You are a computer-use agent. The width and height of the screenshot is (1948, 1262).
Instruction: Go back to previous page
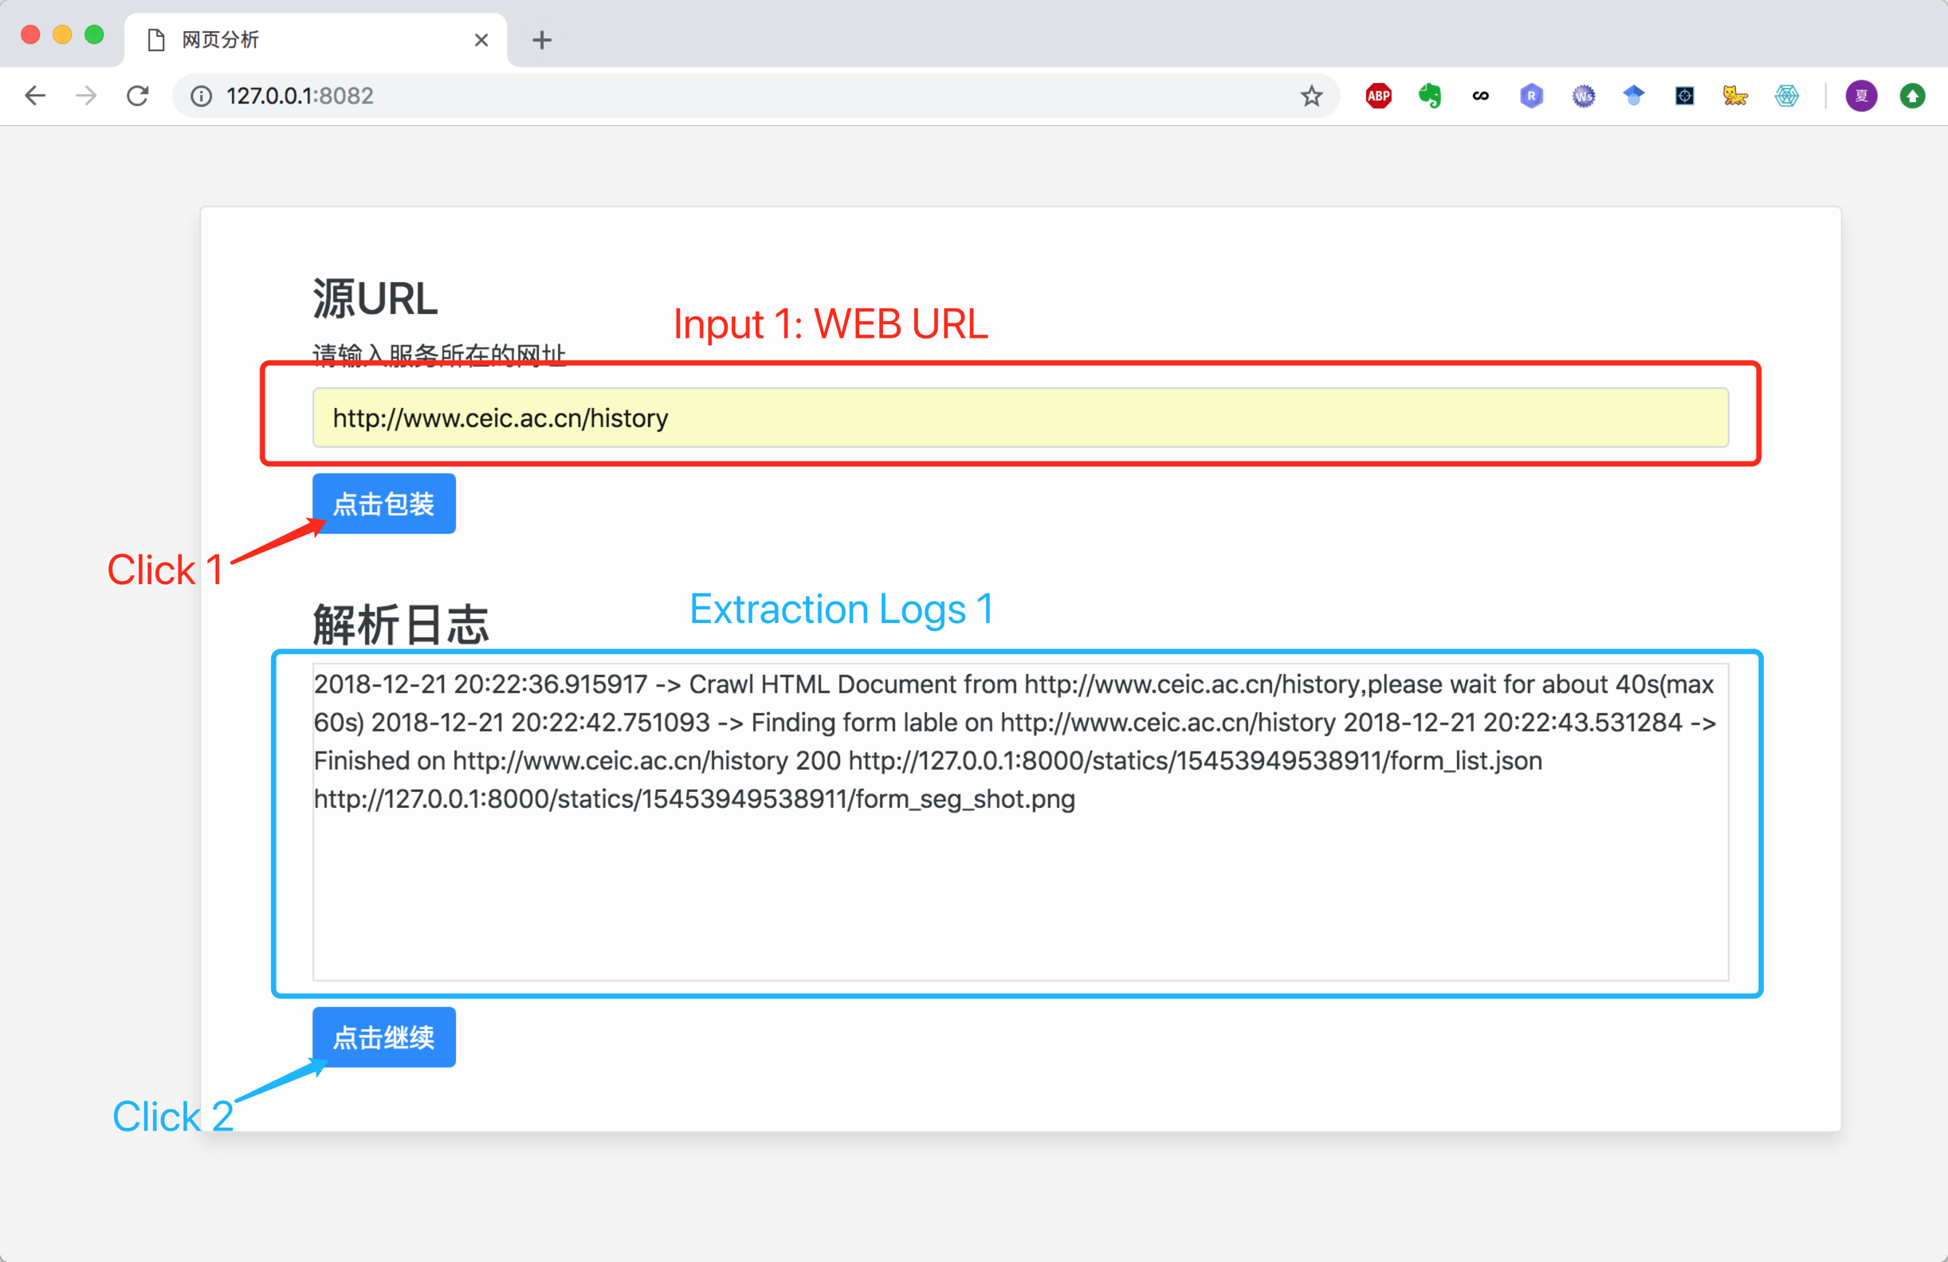coord(35,96)
